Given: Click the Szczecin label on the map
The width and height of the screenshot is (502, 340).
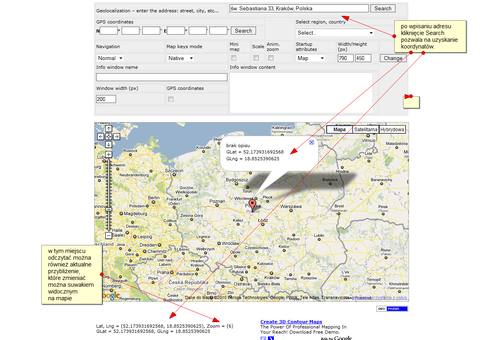Looking at the screenshot, I should [x=174, y=171].
